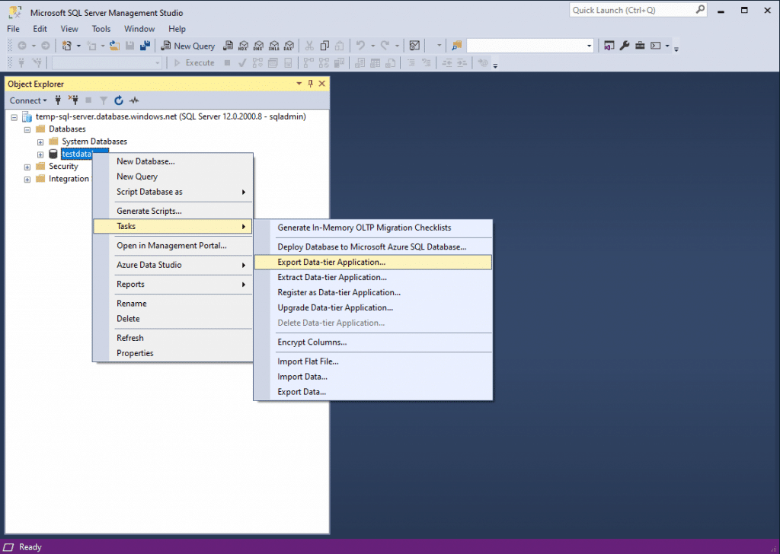Select the System Databases tree item

tap(94, 142)
